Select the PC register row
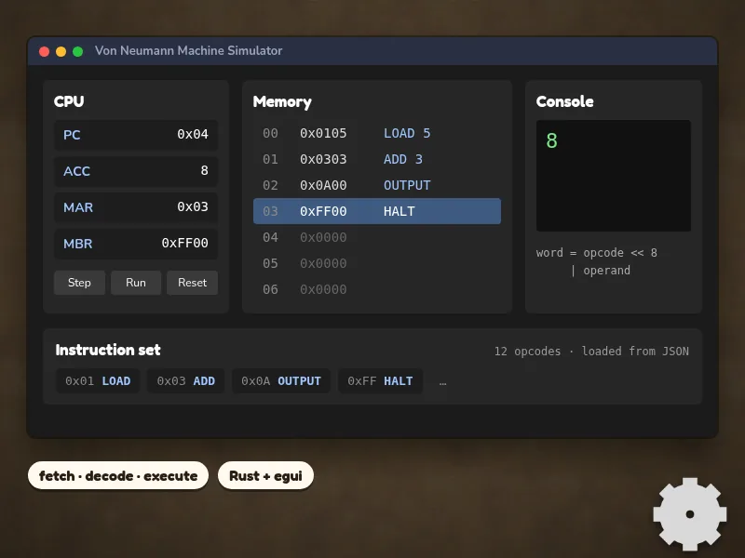Viewport: 745px width, 558px height. [136, 135]
